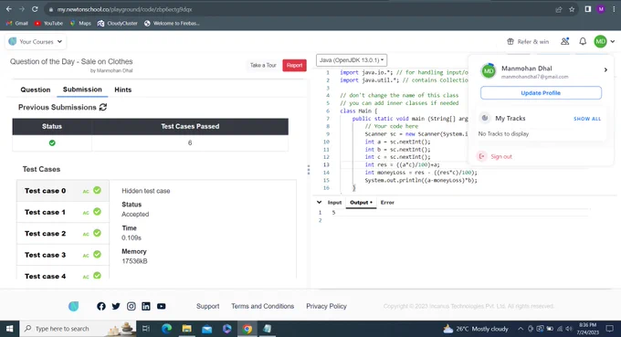Switch to the Output console tab
This screenshot has height=337, width=621.
(361, 203)
